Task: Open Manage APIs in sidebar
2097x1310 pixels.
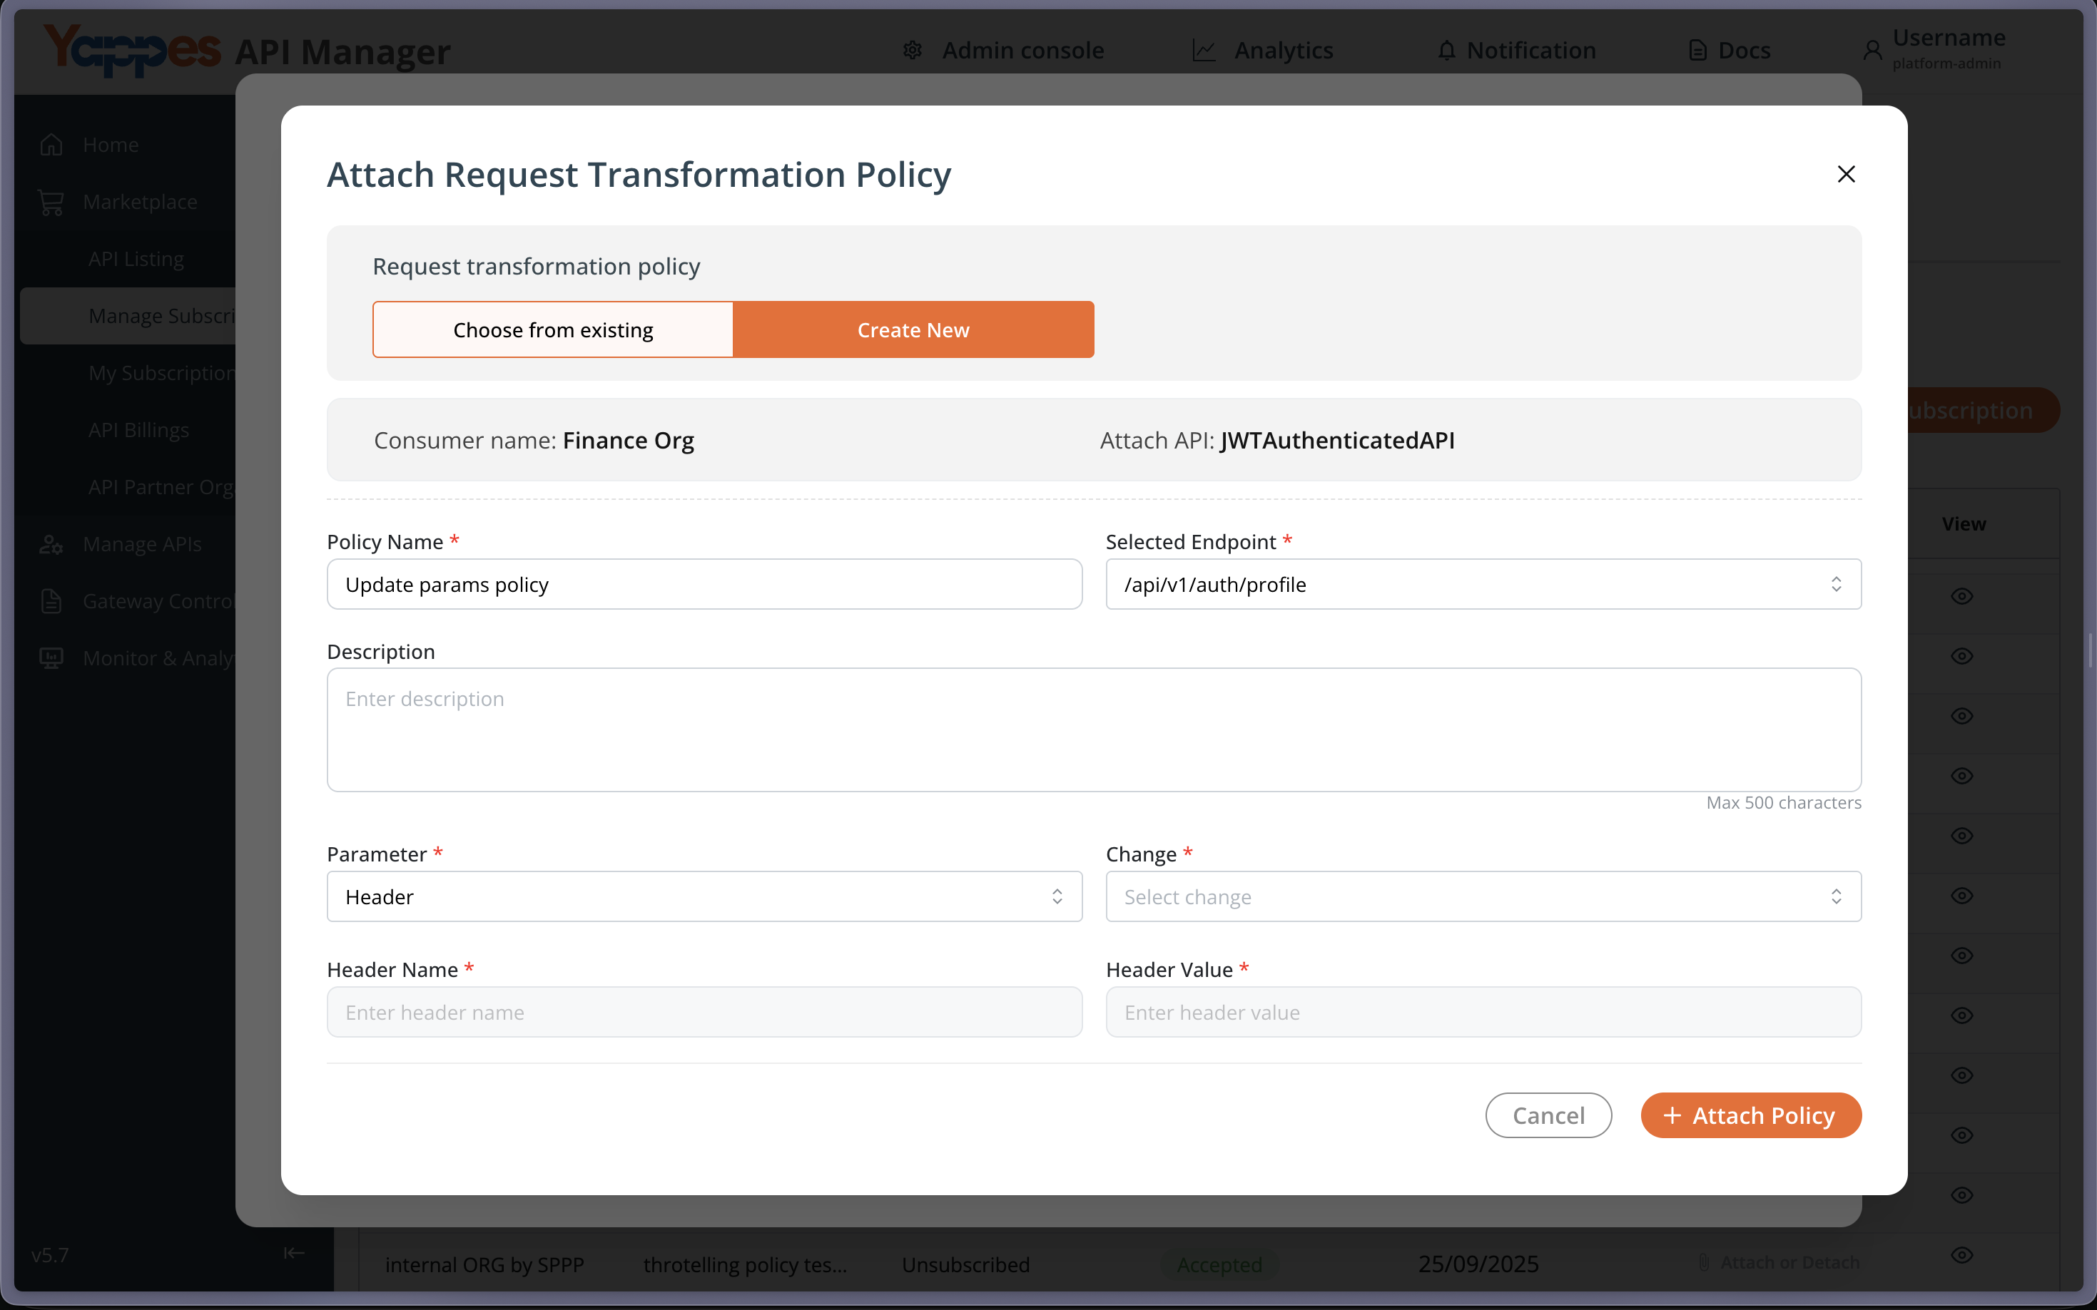Action: coord(142,544)
